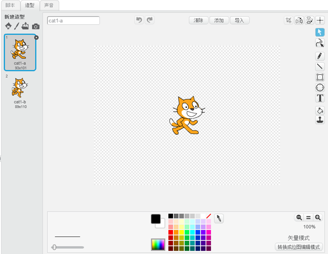
Task: Click the black foreground color box
Action: click(156, 219)
